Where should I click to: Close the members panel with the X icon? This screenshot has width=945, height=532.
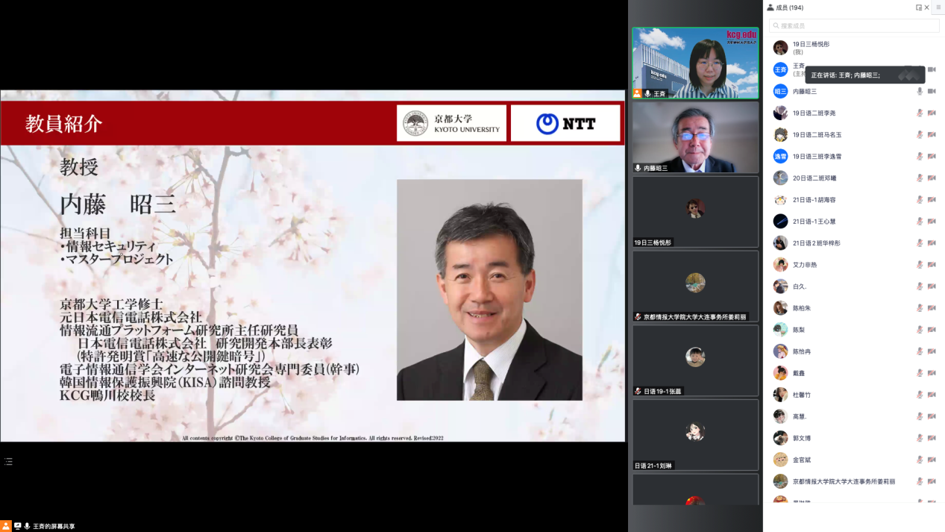927,7
